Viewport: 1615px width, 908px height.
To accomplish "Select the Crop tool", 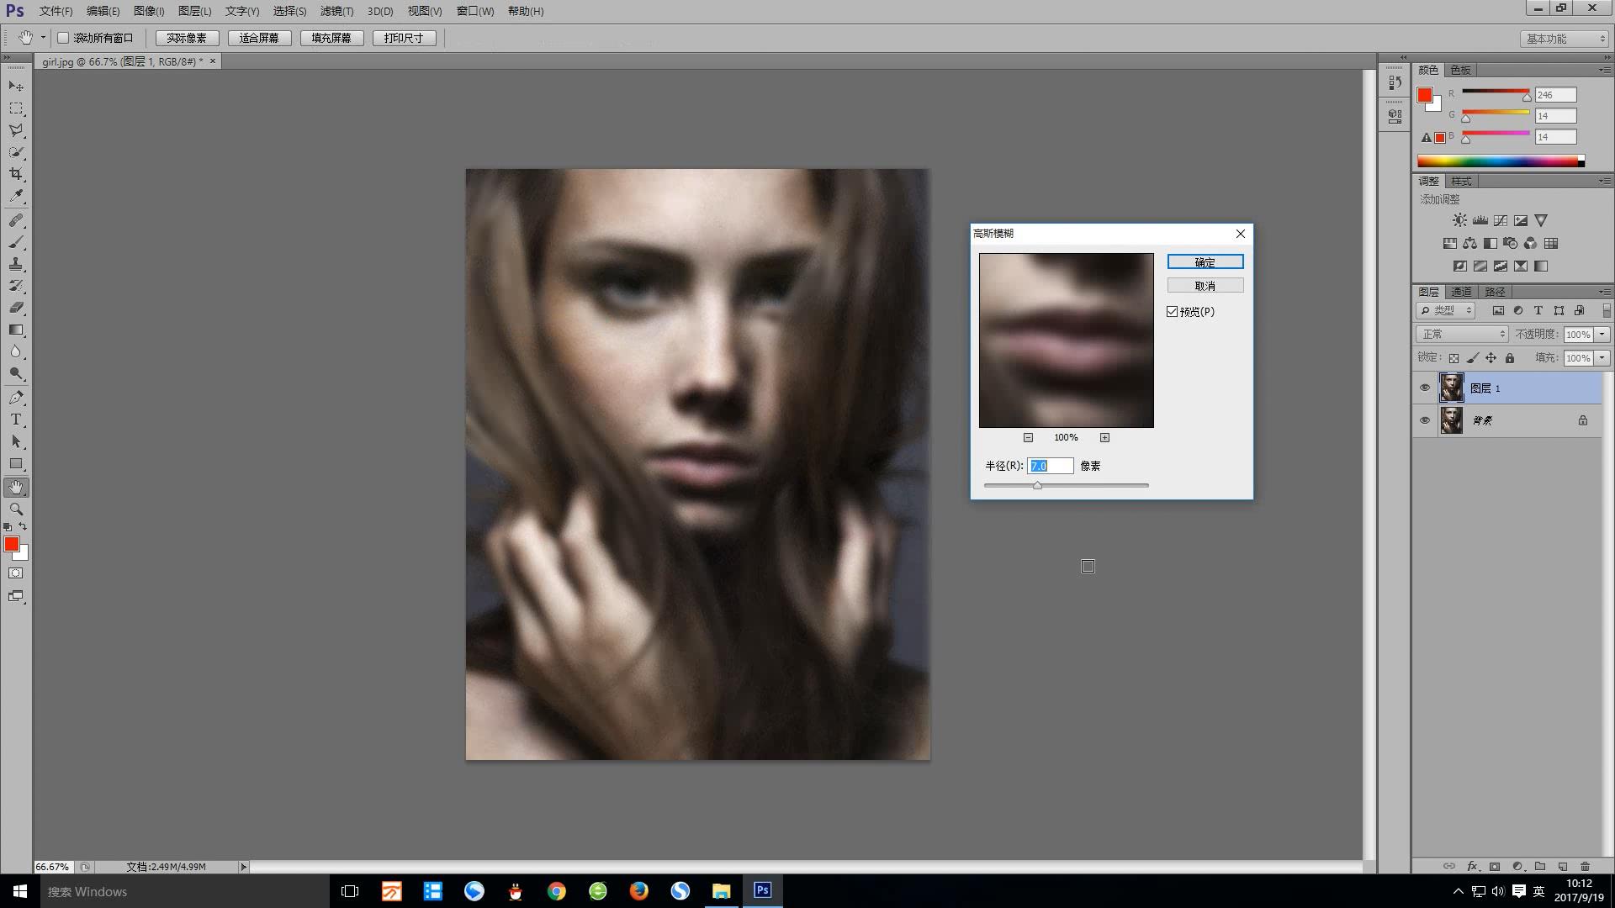I will pos(16,174).
